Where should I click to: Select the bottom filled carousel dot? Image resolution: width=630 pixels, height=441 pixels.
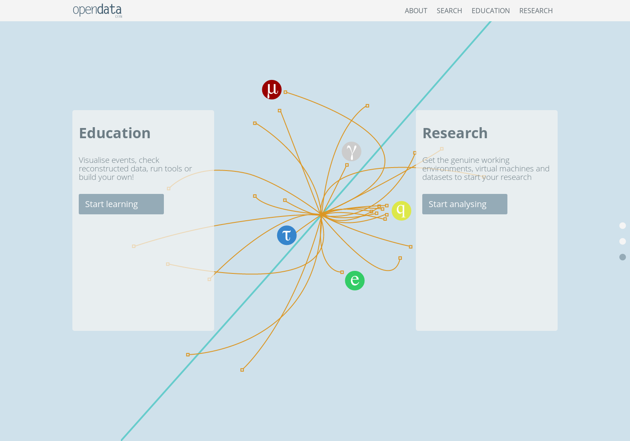tap(622, 257)
